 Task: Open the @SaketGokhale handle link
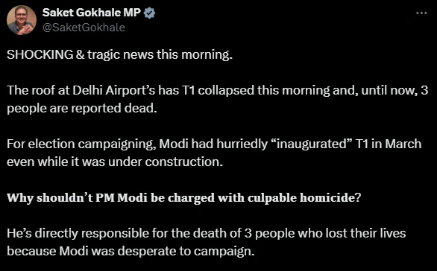84,28
